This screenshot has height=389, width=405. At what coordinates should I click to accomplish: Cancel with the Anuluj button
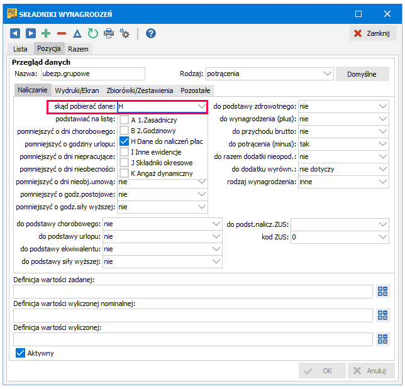point(371,371)
